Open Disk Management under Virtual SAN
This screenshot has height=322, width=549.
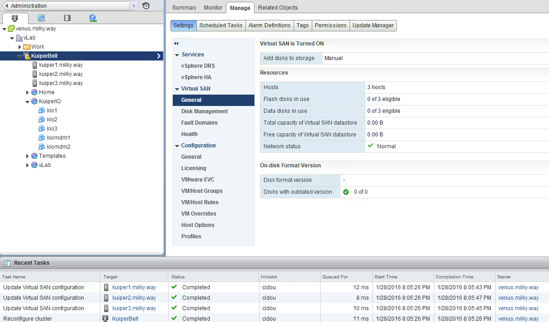click(x=205, y=111)
